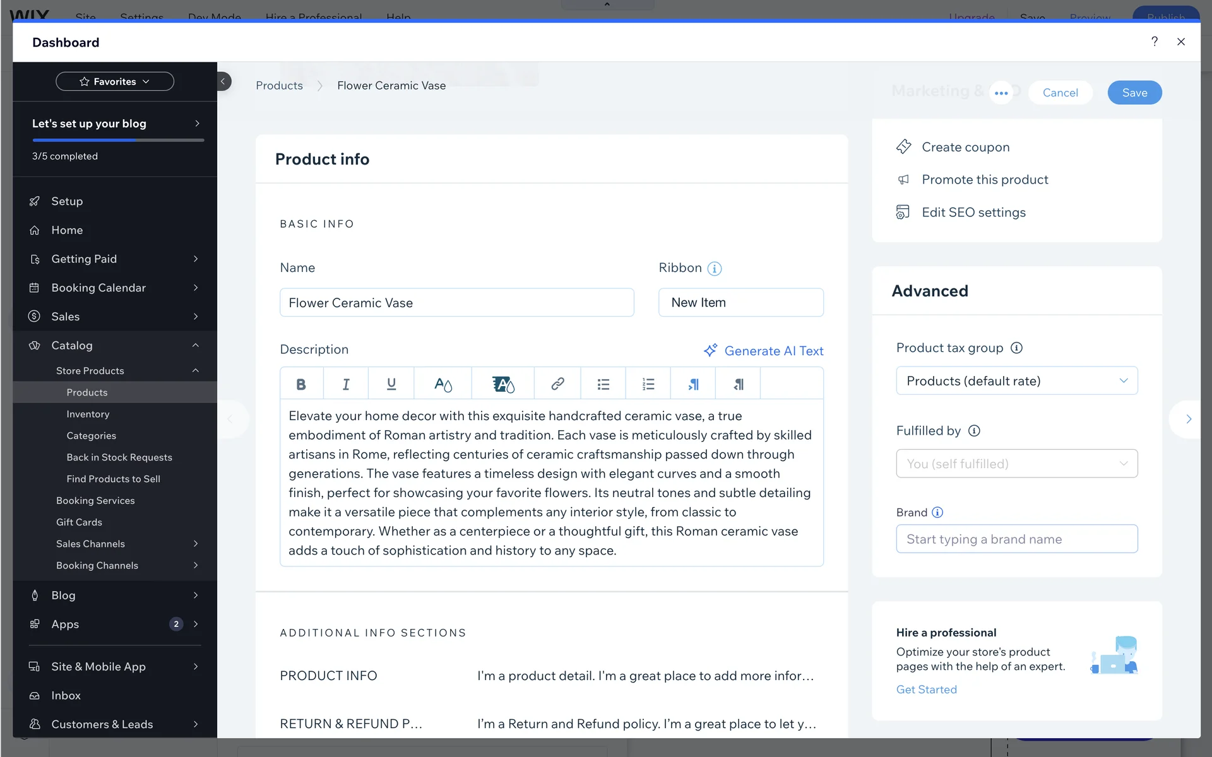Apply bulleted list to description
This screenshot has height=757, width=1212.
tap(603, 384)
